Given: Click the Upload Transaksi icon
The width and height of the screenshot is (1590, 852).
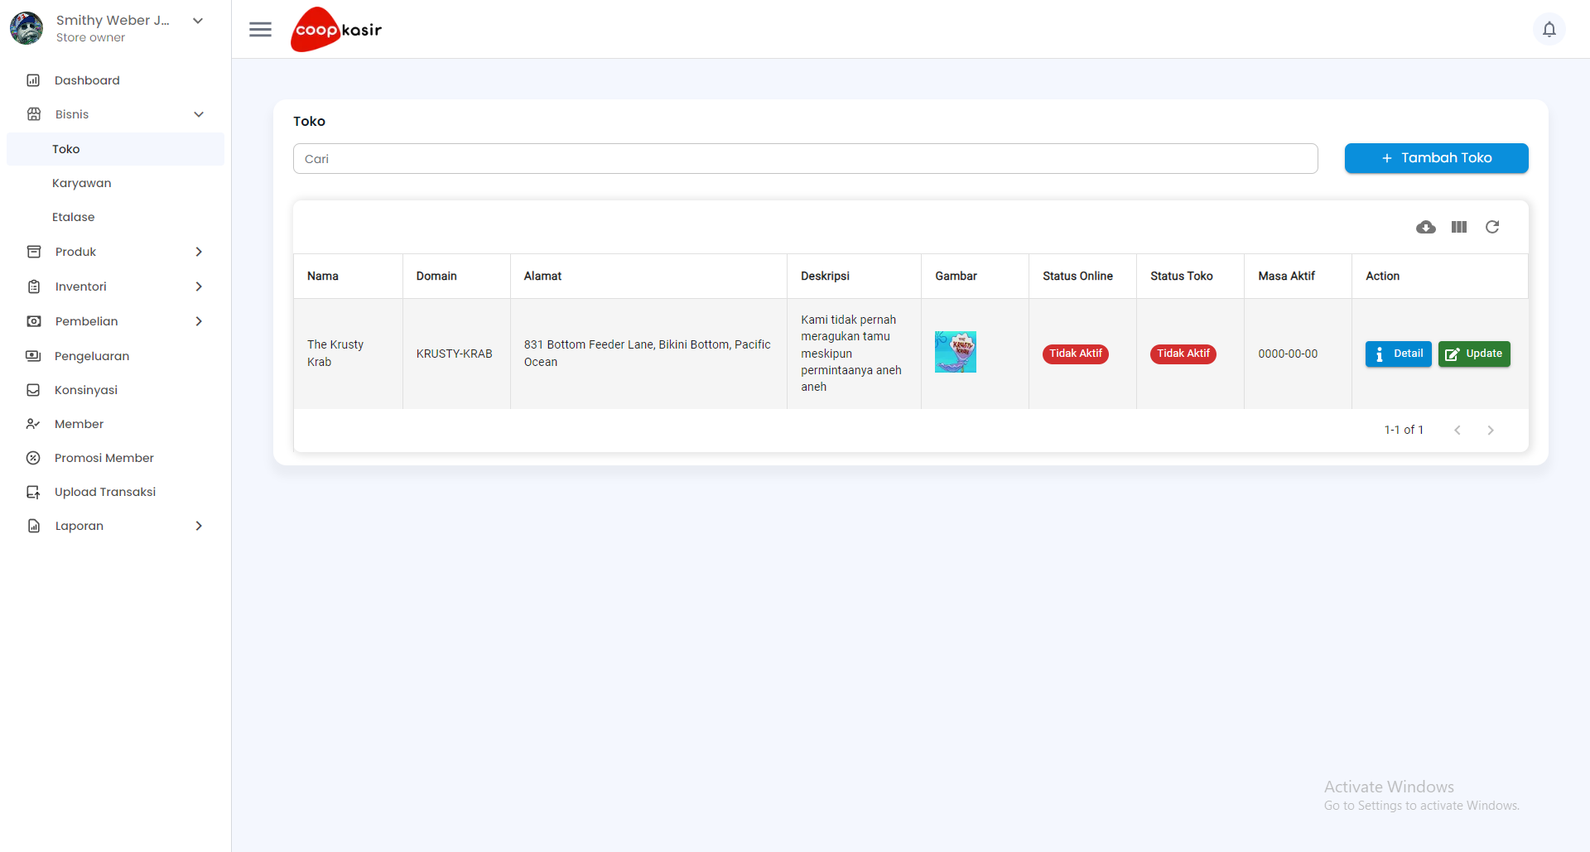Looking at the screenshot, I should (x=32, y=492).
